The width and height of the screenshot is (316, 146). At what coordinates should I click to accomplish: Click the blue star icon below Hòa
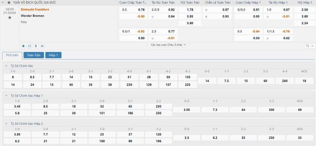coord(23,46)
